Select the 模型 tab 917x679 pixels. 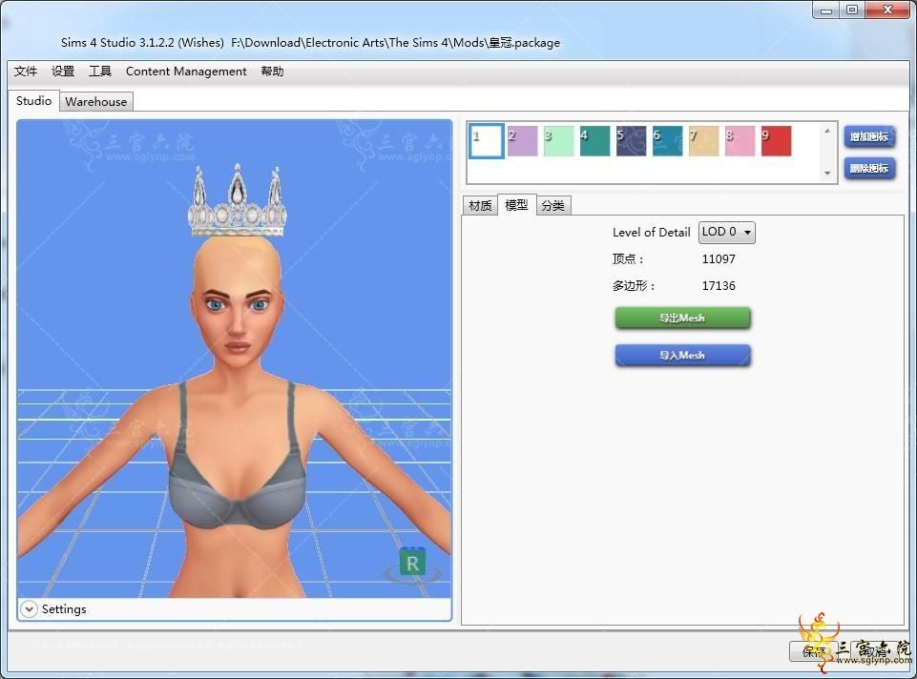(516, 205)
